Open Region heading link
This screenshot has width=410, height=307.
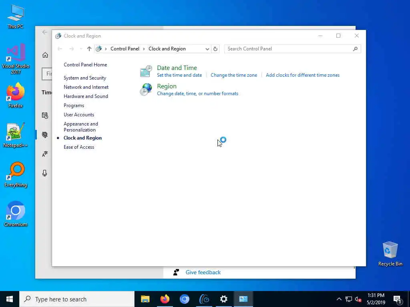click(167, 86)
